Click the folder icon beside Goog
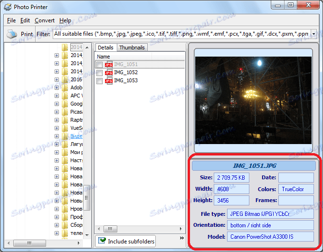Screen dimensions: 323x252 (x=65, y=104)
